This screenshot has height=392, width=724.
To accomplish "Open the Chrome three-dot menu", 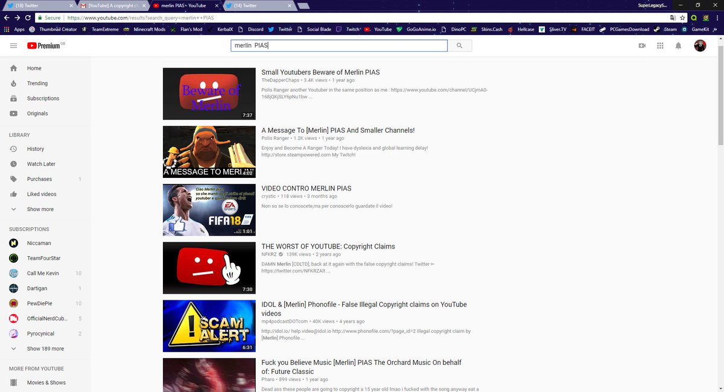I will [717, 17].
